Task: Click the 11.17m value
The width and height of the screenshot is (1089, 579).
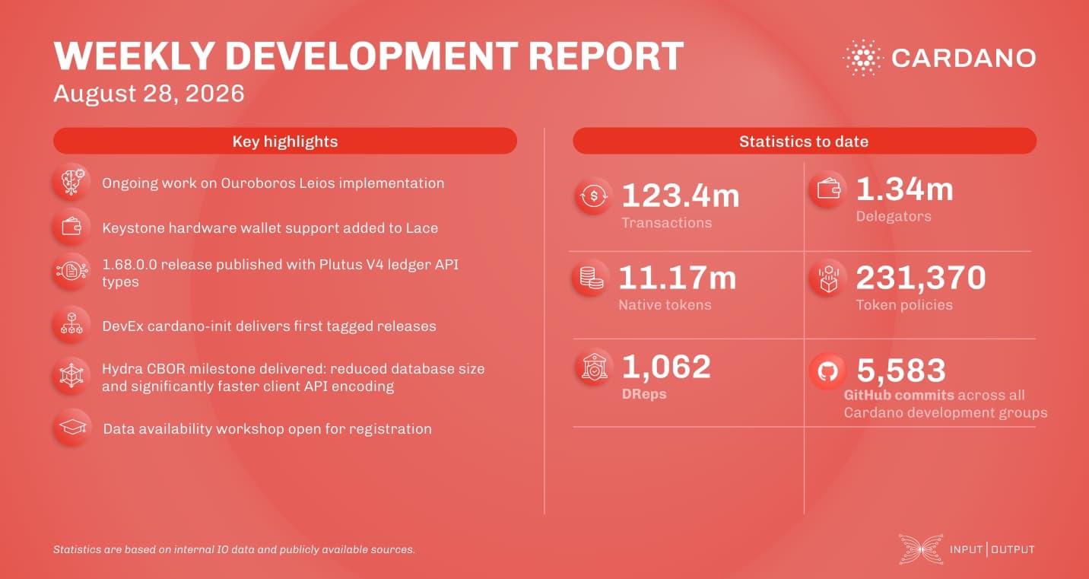Action: [678, 278]
